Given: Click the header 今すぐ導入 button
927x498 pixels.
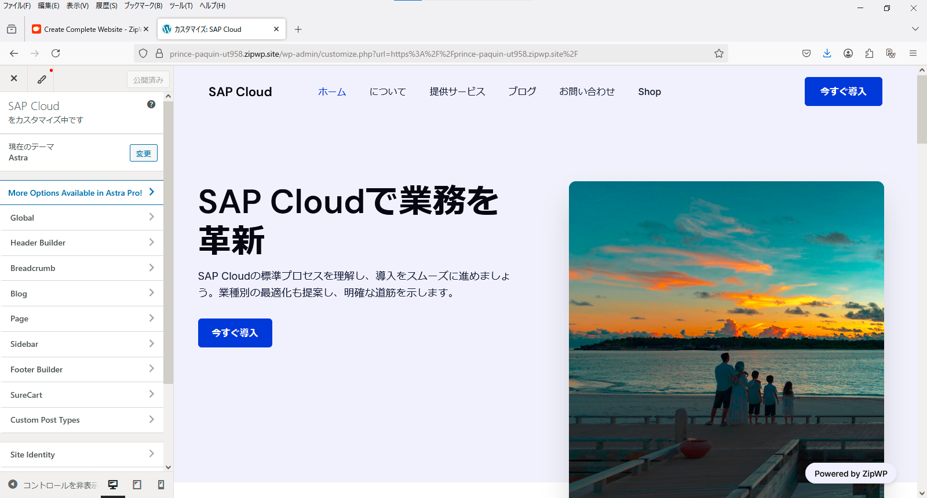Looking at the screenshot, I should click(844, 91).
